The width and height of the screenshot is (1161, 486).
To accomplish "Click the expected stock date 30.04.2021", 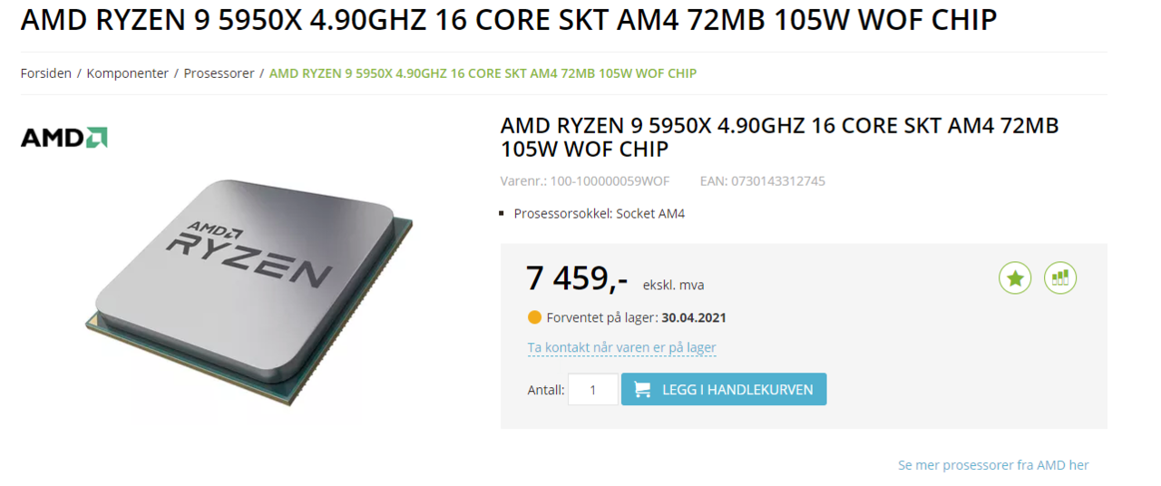I will [x=694, y=318].
